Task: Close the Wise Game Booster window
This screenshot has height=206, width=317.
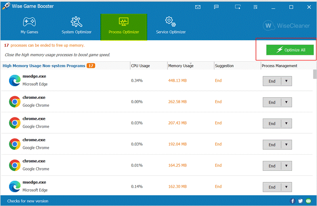Action: (x=309, y=7)
